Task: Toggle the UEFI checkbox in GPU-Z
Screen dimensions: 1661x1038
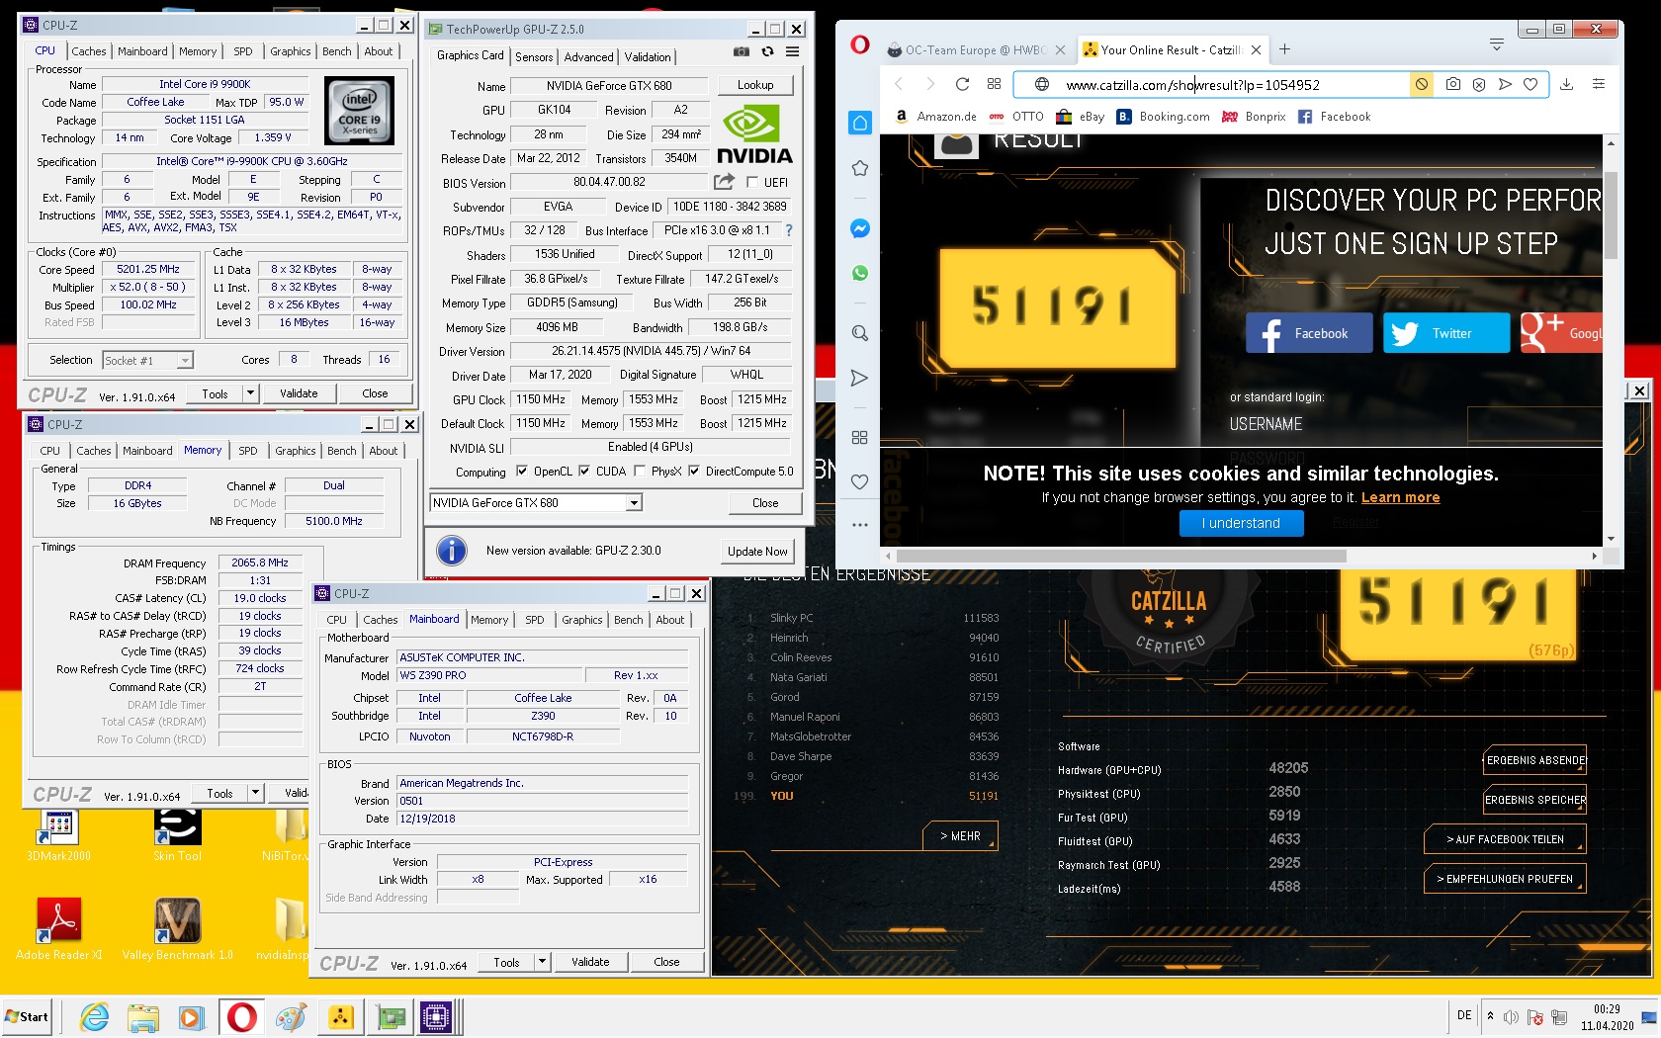Action: tap(752, 182)
